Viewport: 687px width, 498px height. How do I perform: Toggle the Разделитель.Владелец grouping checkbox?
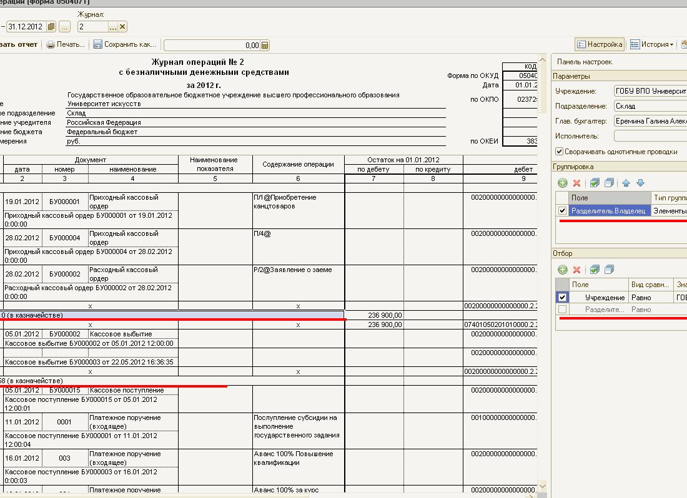(x=562, y=210)
